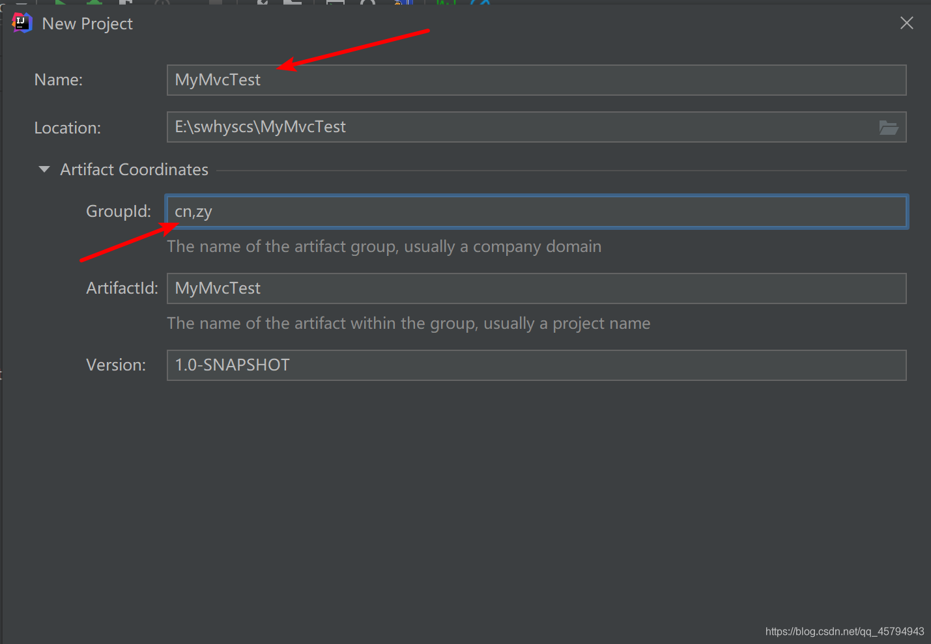This screenshot has height=644, width=931.
Task: Click the 'Name:' label
Action: coord(59,79)
